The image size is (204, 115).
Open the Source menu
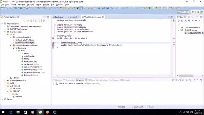pos(13,5)
